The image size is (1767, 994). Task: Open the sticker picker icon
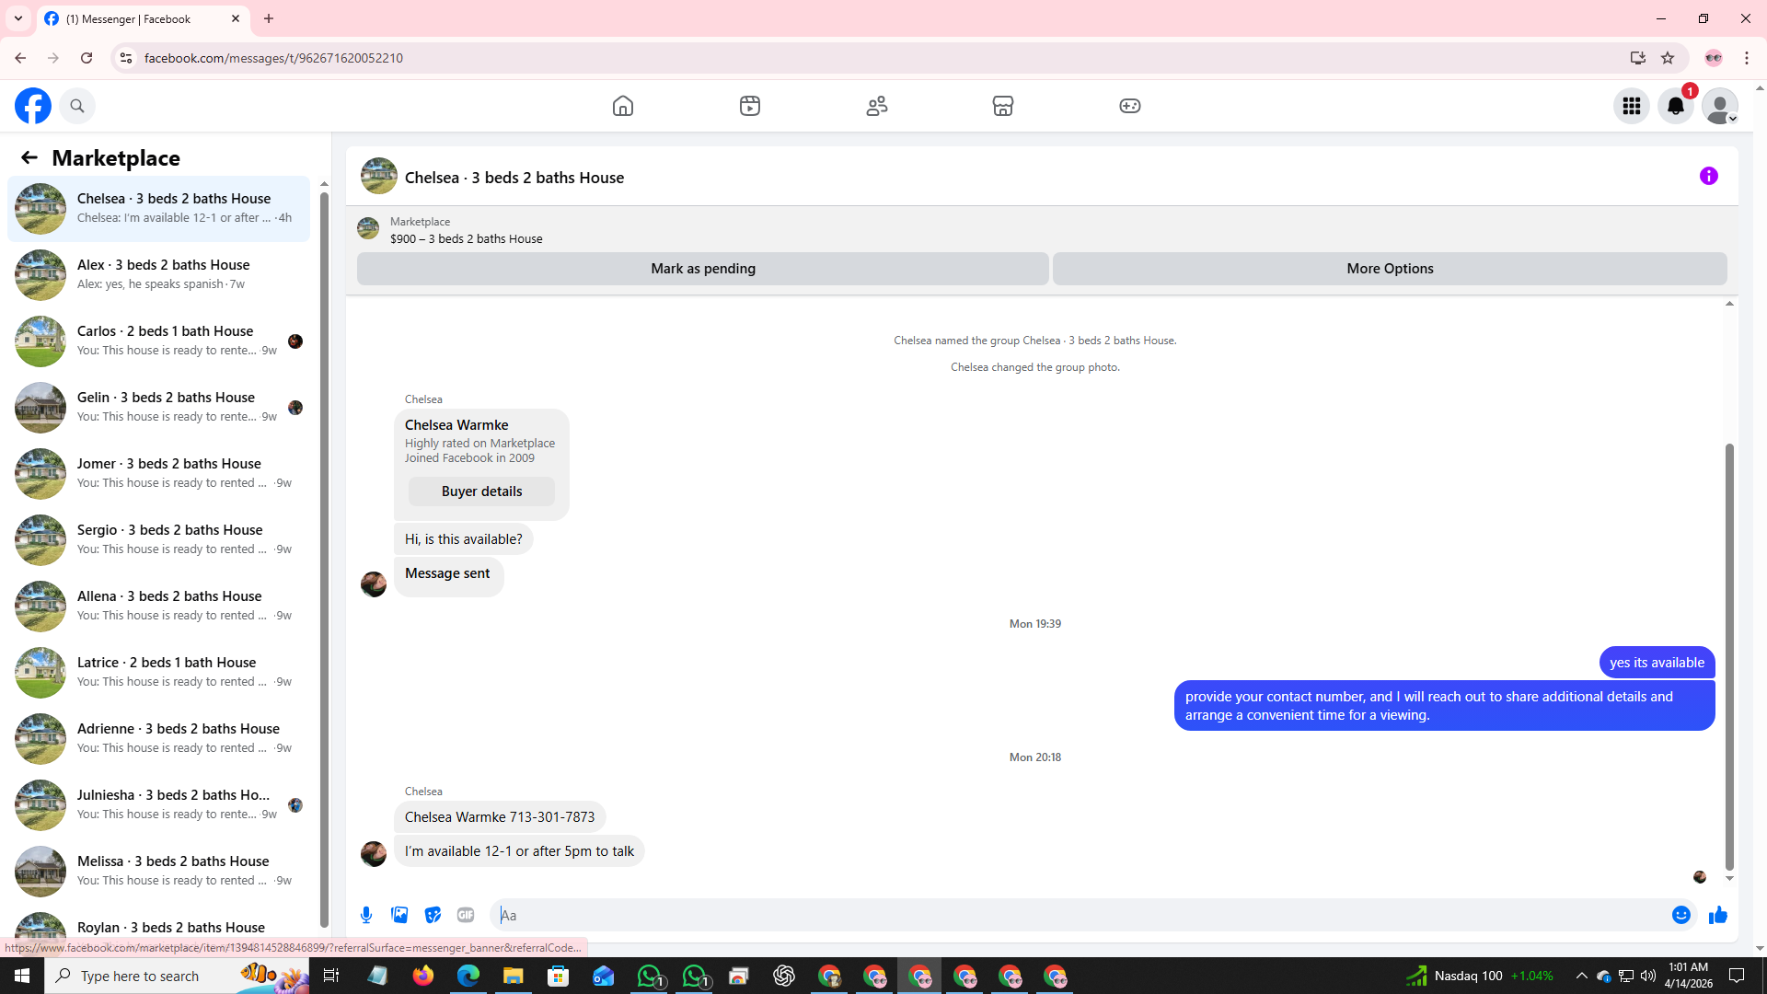pos(433,915)
